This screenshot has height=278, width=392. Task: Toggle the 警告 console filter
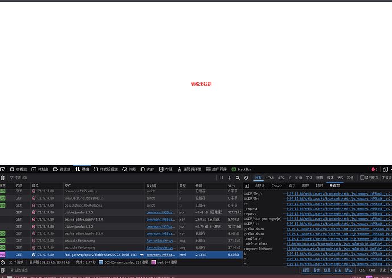[316, 270]
